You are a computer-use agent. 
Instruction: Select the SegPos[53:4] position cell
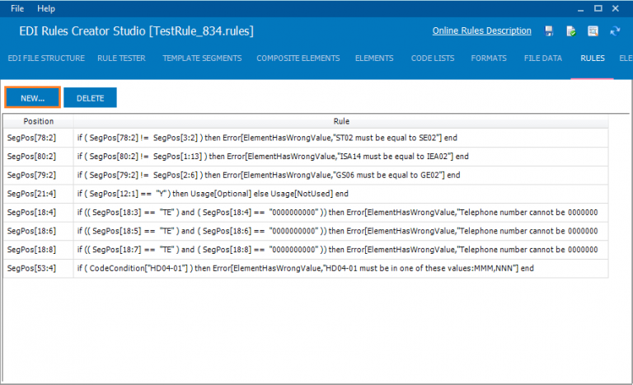click(39, 268)
